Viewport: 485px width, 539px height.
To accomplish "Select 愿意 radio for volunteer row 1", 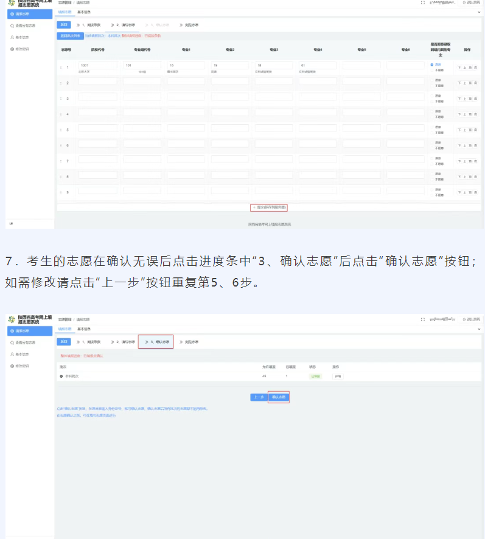I will (x=432, y=64).
